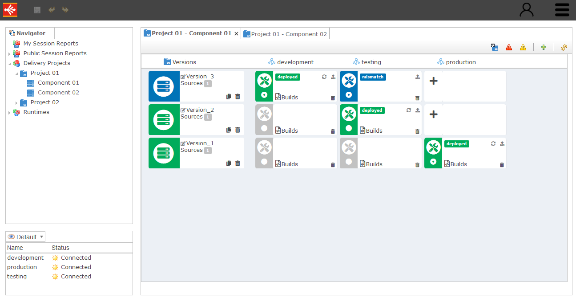Screen dimensions: 576x298
Task: Select radio circle on Version_3 testing card
Action: pyautogui.click(x=349, y=94)
